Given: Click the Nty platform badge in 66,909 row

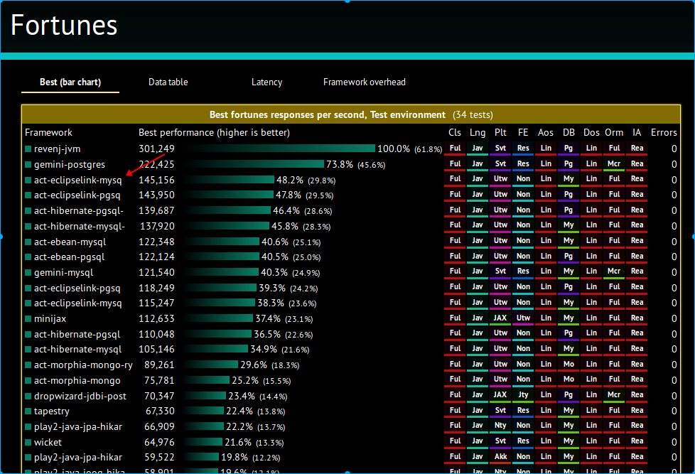Looking at the screenshot, I should coord(500,426).
